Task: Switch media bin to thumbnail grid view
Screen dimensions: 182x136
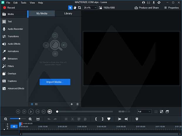Action: pos(32,104)
